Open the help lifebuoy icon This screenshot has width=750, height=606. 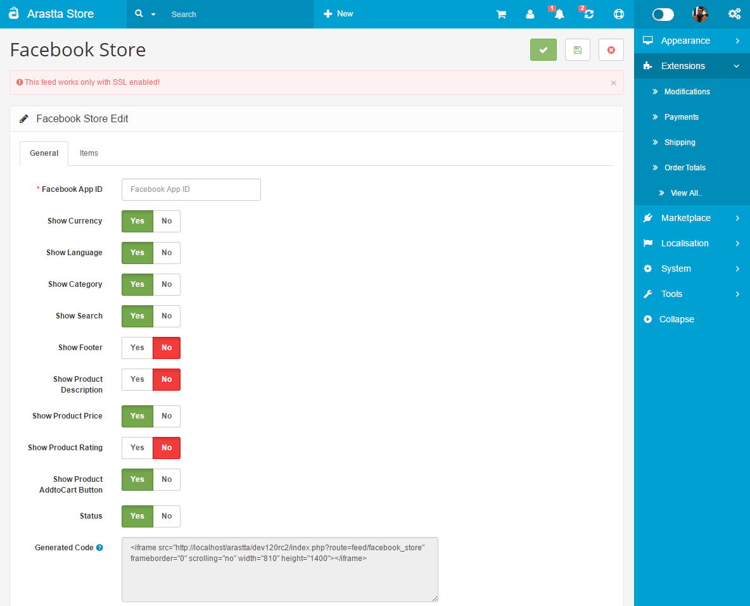[x=618, y=15]
